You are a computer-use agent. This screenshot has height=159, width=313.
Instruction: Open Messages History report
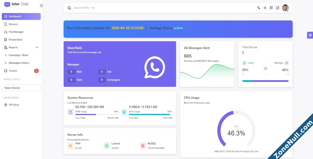[x=19, y=63]
